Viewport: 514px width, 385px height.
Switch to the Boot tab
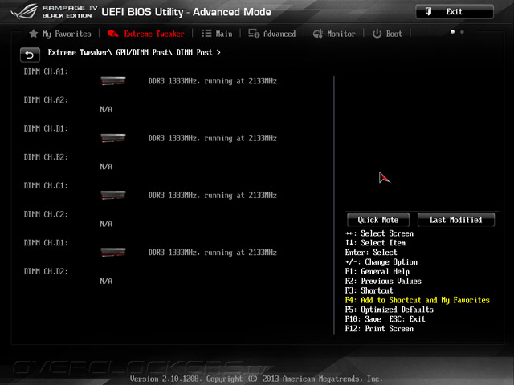tap(387, 34)
